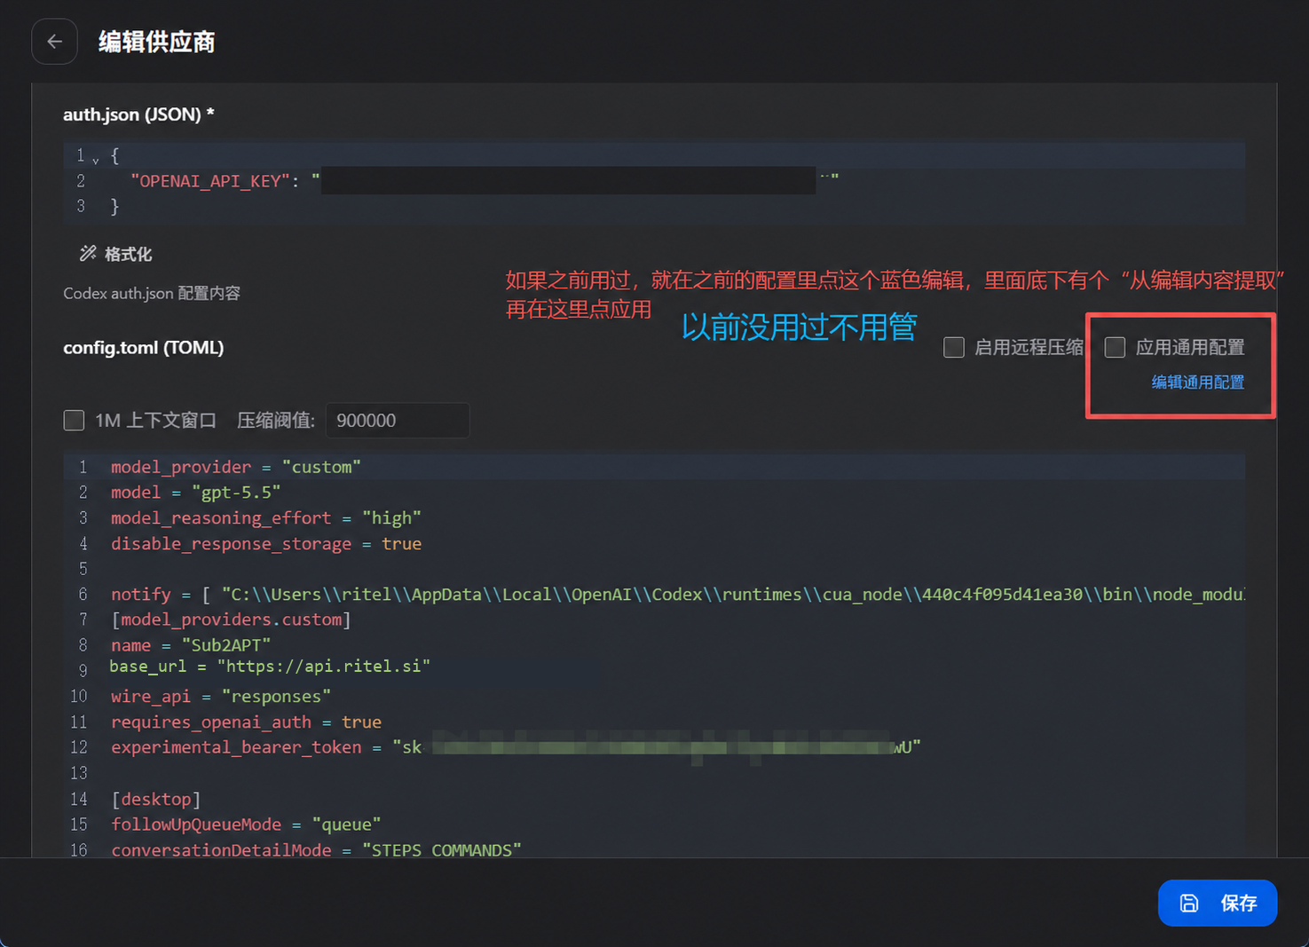Viewport: 1309px width, 947px height.
Task: Click the closing brace on line 3
Action: (x=114, y=207)
